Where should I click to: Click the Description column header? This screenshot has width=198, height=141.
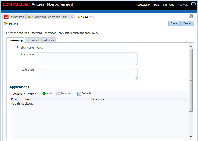pos(140,99)
